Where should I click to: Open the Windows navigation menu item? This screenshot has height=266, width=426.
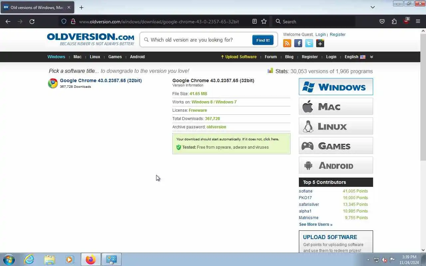(56, 57)
